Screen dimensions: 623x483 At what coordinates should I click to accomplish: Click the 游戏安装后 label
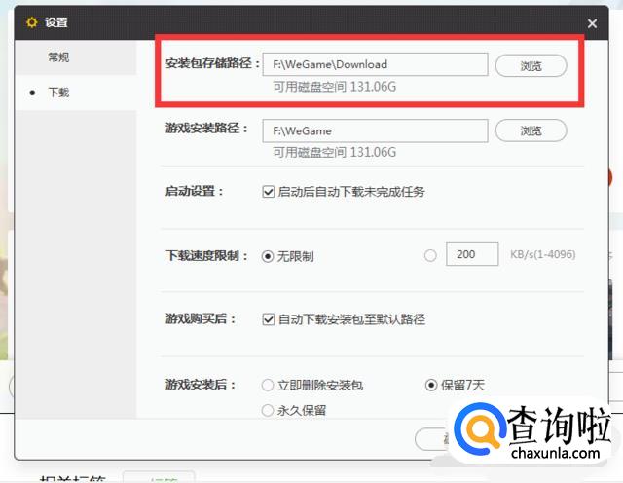[x=201, y=385]
